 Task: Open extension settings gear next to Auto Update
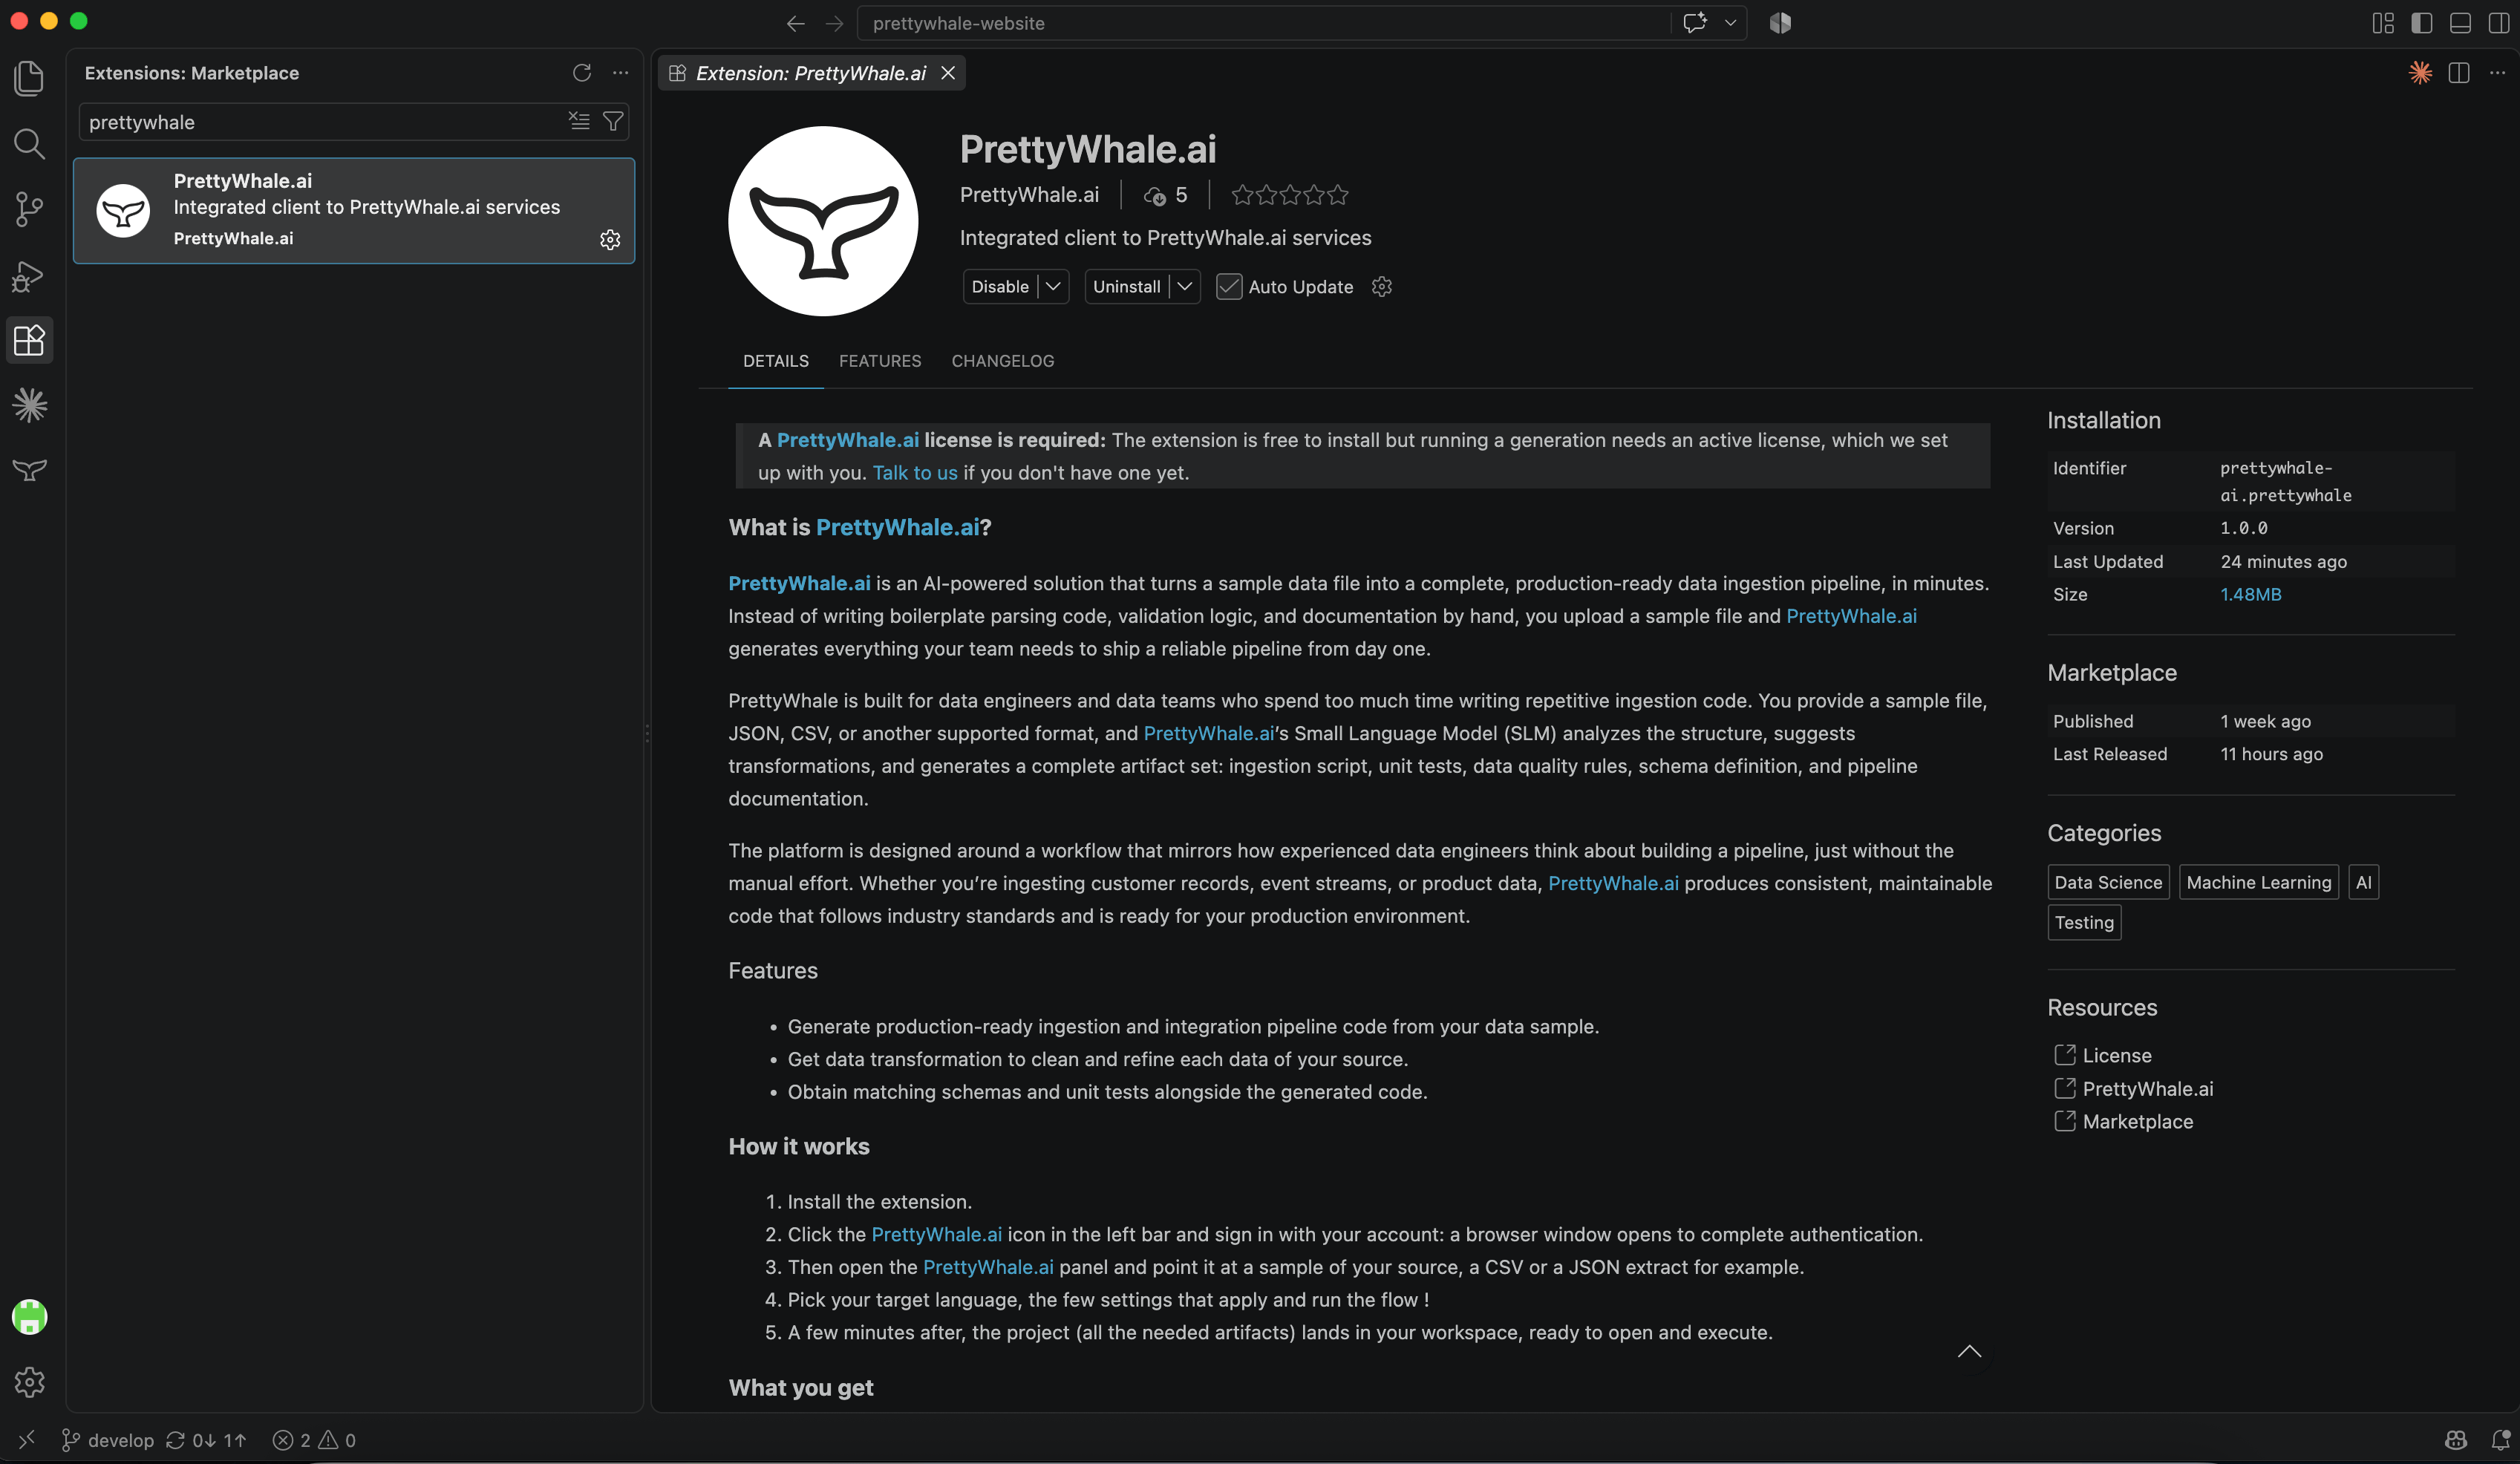click(x=1382, y=287)
